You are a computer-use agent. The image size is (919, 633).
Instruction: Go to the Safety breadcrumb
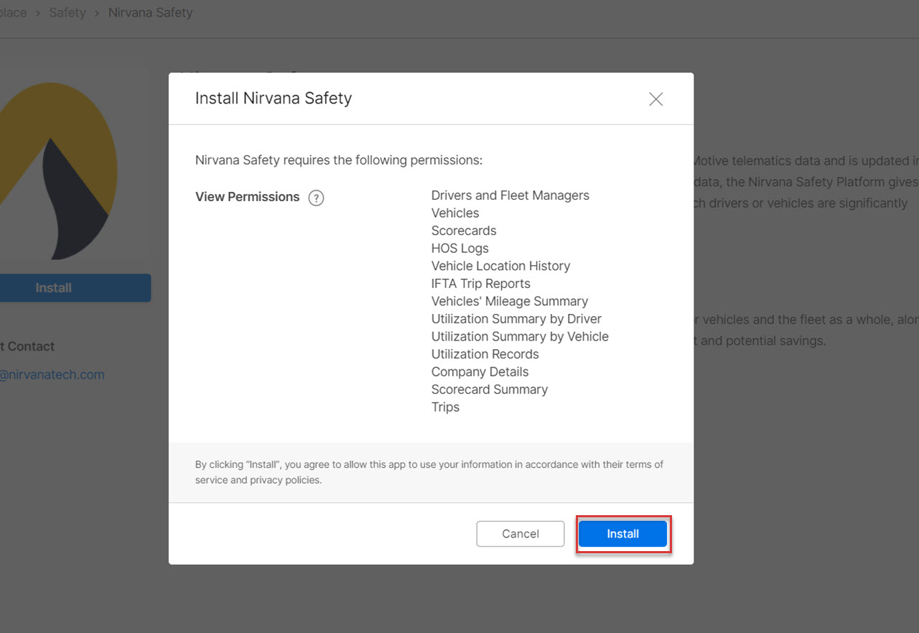67,13
